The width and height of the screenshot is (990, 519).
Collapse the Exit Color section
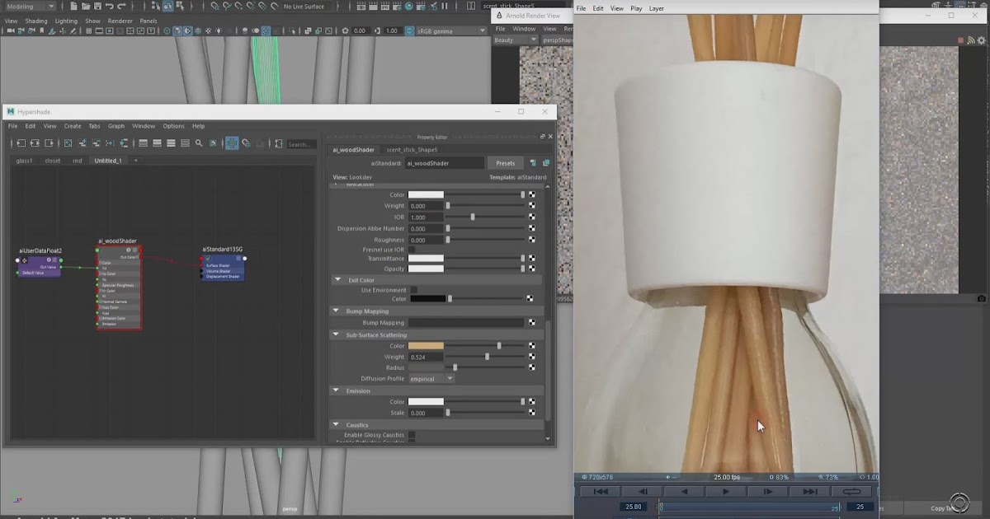[x=337, y=280]
